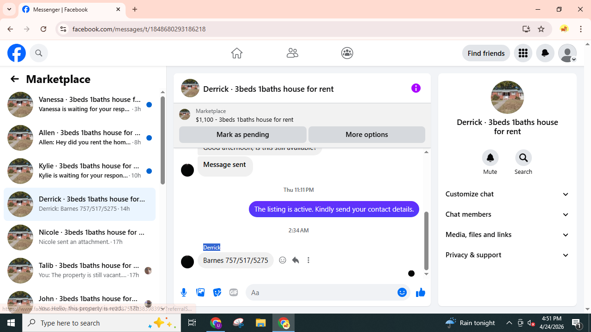Click the Rain tonight weather widget
The width and height of the screenshot is (591, 332).
(470, 323)
